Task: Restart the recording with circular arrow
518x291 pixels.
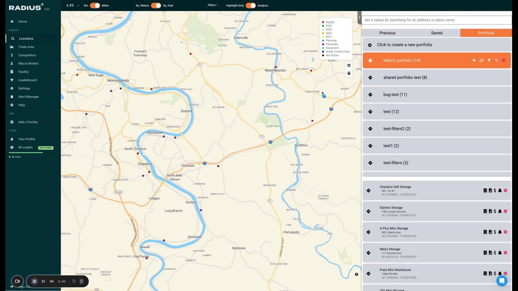Action: coord(74,281)
